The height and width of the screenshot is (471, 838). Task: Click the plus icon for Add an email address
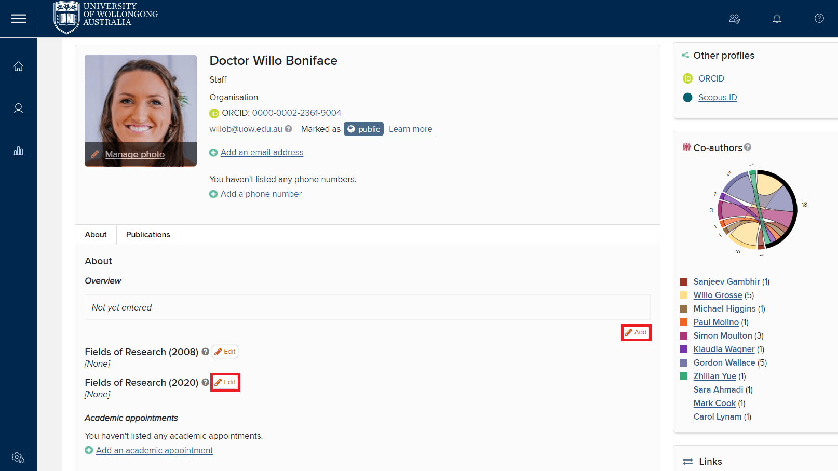point(213,153)
